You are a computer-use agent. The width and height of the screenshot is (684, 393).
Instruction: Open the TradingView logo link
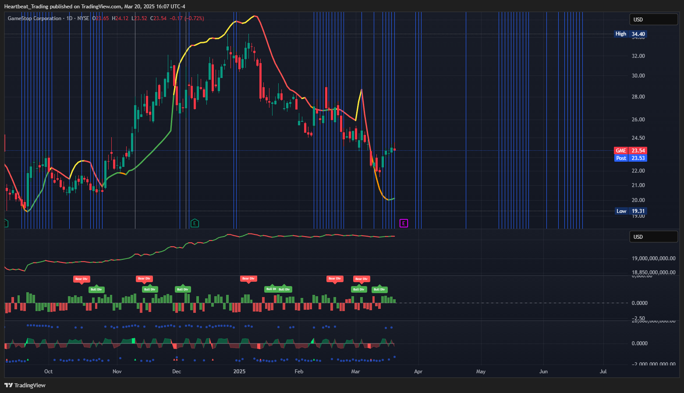(25, 385)
